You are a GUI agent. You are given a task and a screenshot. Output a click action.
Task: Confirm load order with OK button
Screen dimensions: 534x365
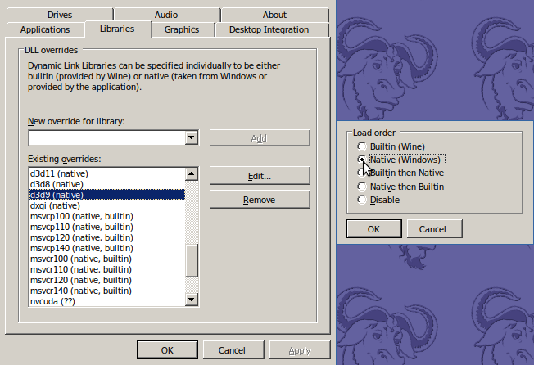coord(373,229)
